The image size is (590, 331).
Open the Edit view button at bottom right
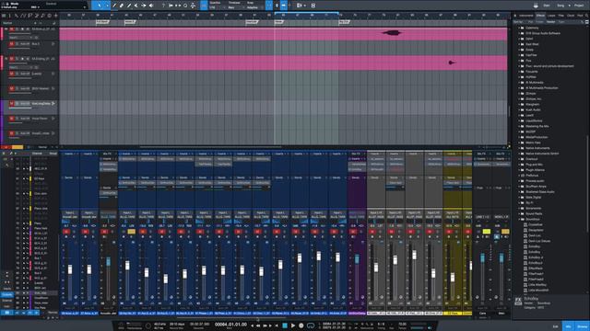point(555,326)
